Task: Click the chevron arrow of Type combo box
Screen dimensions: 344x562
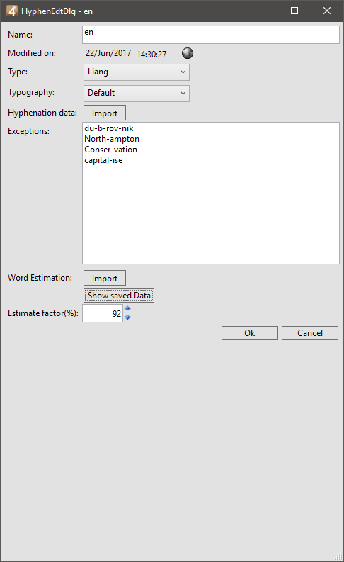Action: pyautogui.click(x=183, y=72)
